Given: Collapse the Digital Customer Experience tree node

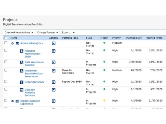Looking at the screenshot, I should tap(13, 101).
